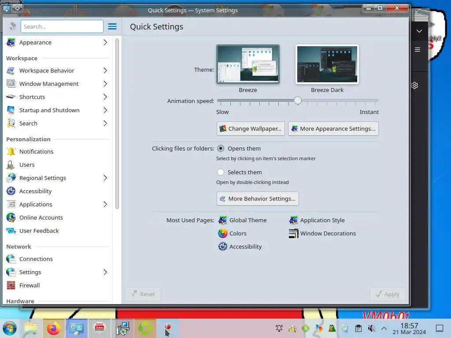Click the Window Decorations icon
Viewport: 451px width, 338px height.
coord(293,233)
